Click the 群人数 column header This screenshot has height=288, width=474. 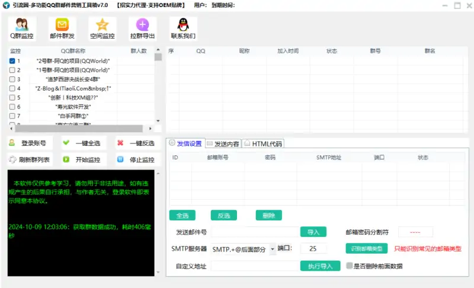(139, 51)
